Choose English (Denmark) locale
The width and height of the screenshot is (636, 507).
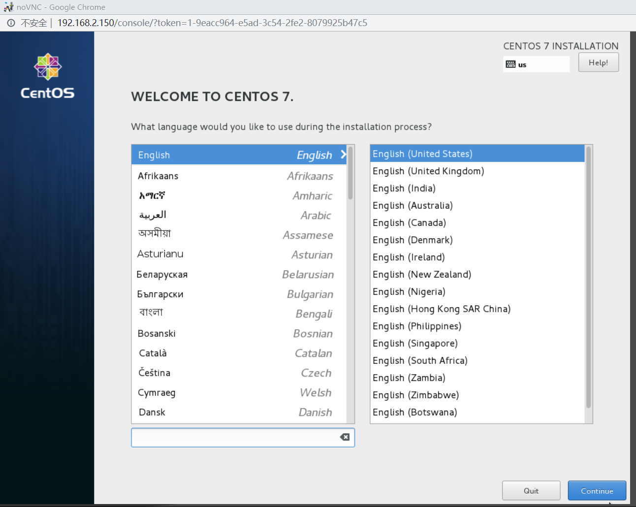(477, 240)
